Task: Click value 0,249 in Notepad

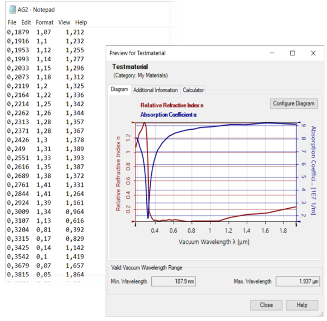Action: click(x=16, y=149)
